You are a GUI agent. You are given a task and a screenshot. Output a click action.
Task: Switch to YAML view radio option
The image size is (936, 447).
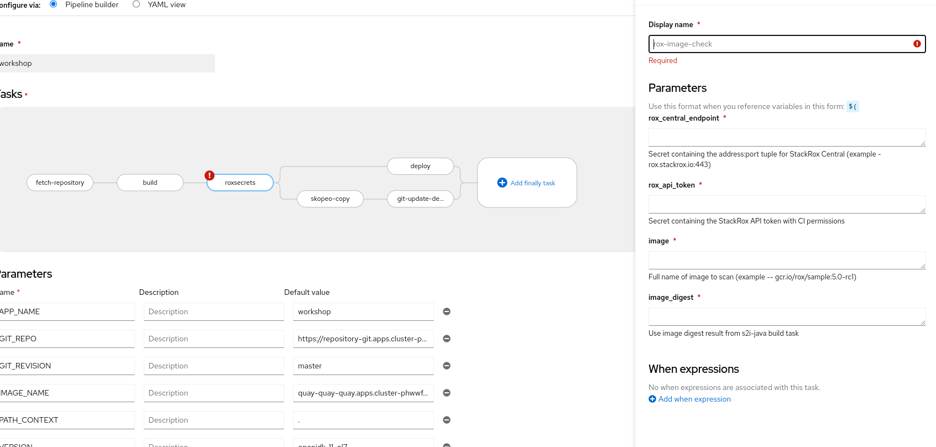(x=137, y=4)
